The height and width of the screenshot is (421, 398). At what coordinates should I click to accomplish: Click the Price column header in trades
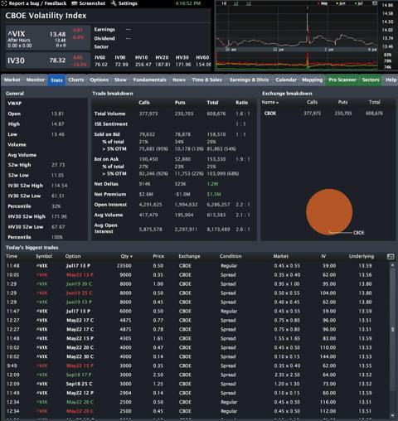coord(158,256)
